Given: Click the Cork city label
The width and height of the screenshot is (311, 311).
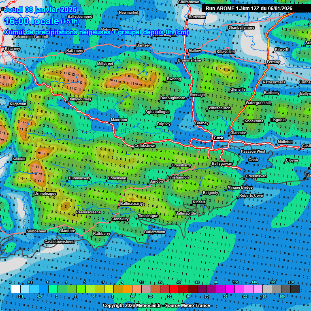Looking at the screenshot, I should click(x=218, y=138).
